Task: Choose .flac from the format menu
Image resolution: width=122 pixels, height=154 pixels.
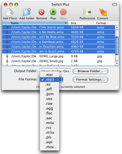Action: click(50, 113)
